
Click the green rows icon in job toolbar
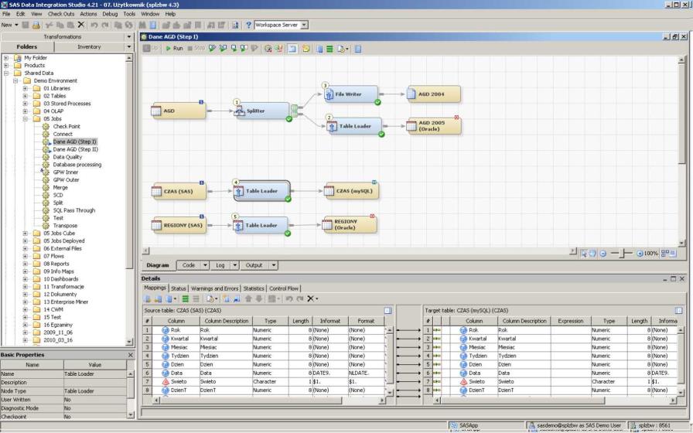(x=329, y=49)
